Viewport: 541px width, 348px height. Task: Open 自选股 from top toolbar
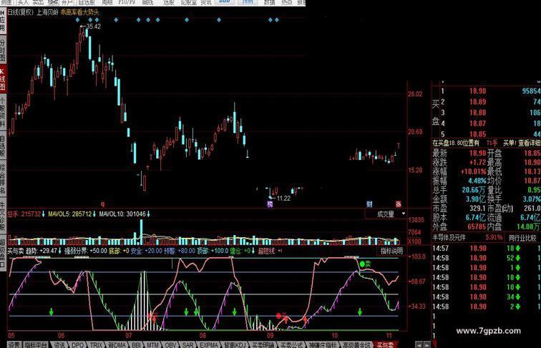[x=87, y=2]
